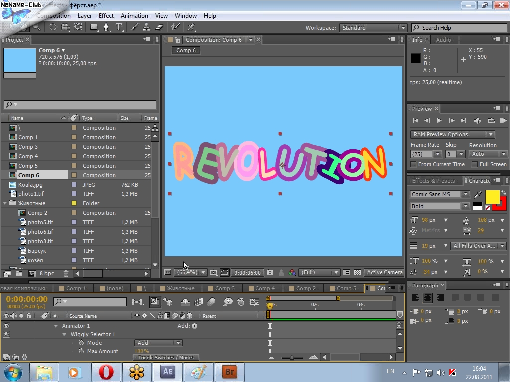The width and height of the screenshot is (510, 382).
Task: Pick the Zoom magnifier tool
Action: pyautogui.click(x=37, y=27)
